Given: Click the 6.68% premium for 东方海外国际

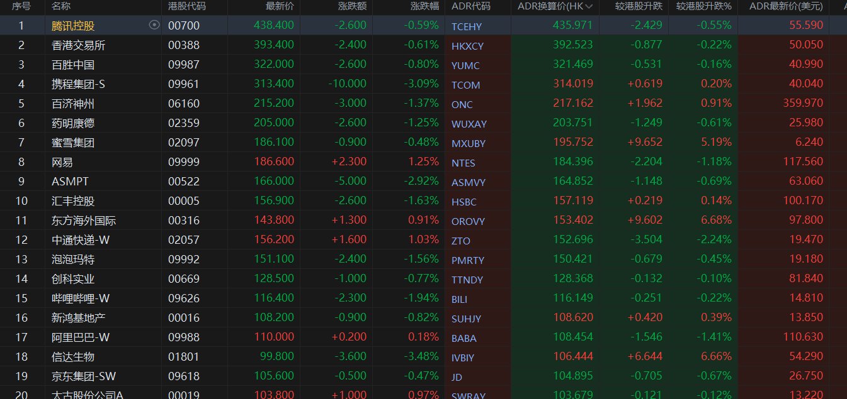Looking at the screenshot, I should [717, 221].
